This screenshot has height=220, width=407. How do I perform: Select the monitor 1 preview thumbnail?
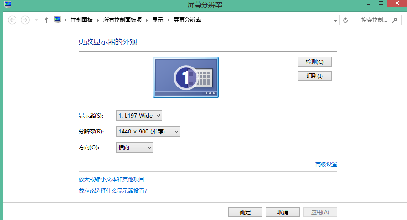(186, 77)
